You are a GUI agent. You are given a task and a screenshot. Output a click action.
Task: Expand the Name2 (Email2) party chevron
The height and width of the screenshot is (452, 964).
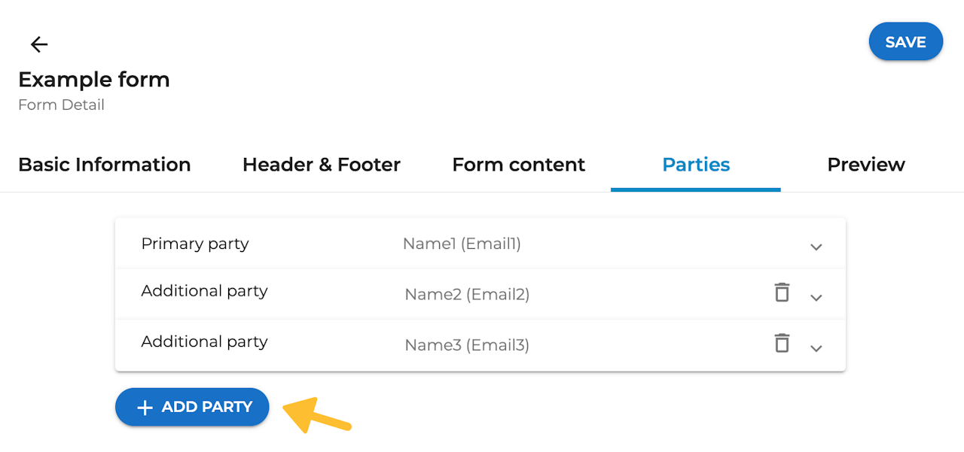[816, 297]
